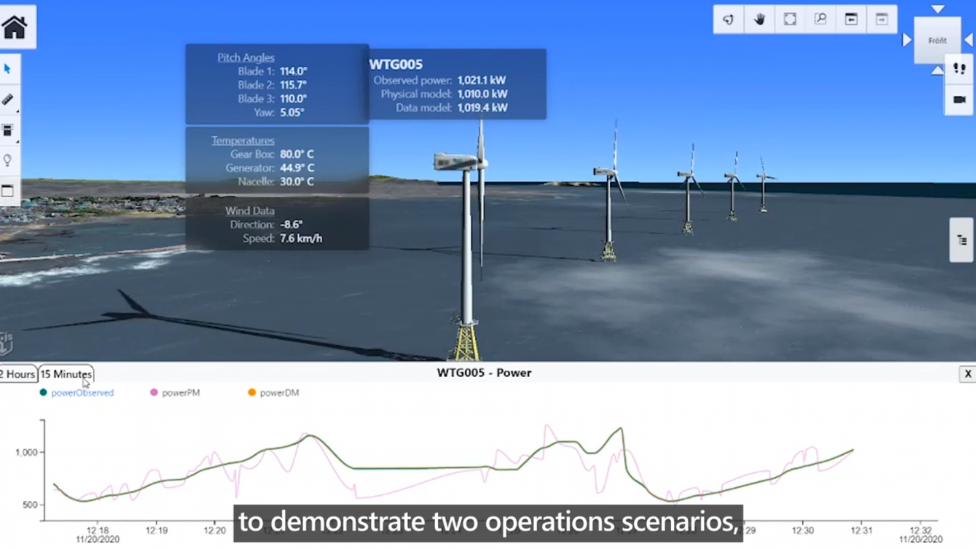
Task: Select the Orbit navigation tool
Action: tap(728, 20)
